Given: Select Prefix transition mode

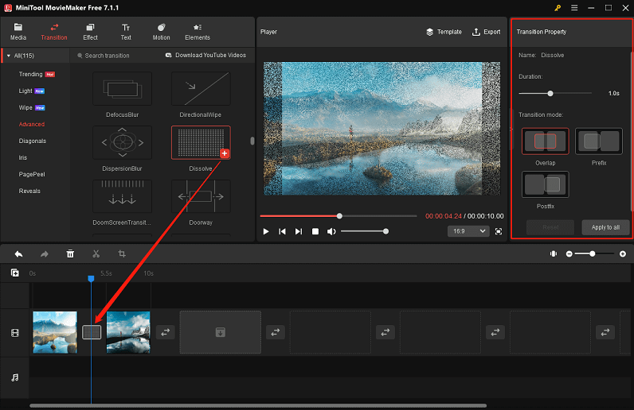Looking at the screenshot, I should tap(599, 141).
